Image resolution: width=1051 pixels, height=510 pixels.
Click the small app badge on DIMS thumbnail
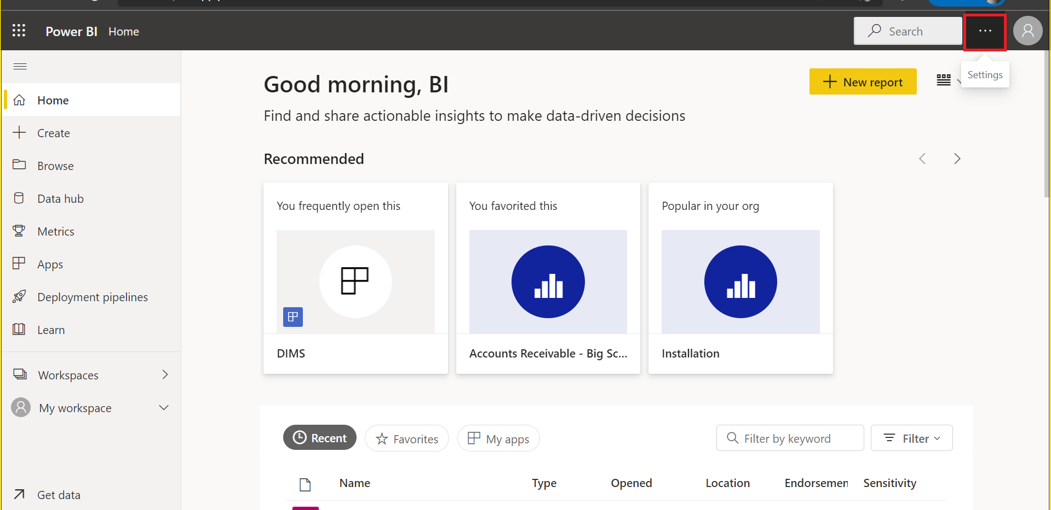pos(293,316)
